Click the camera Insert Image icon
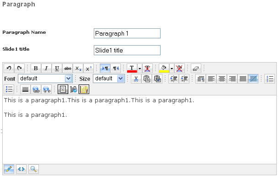Image resolution: width=280 pixels, height=178 pixels. [x=73, y=89]
